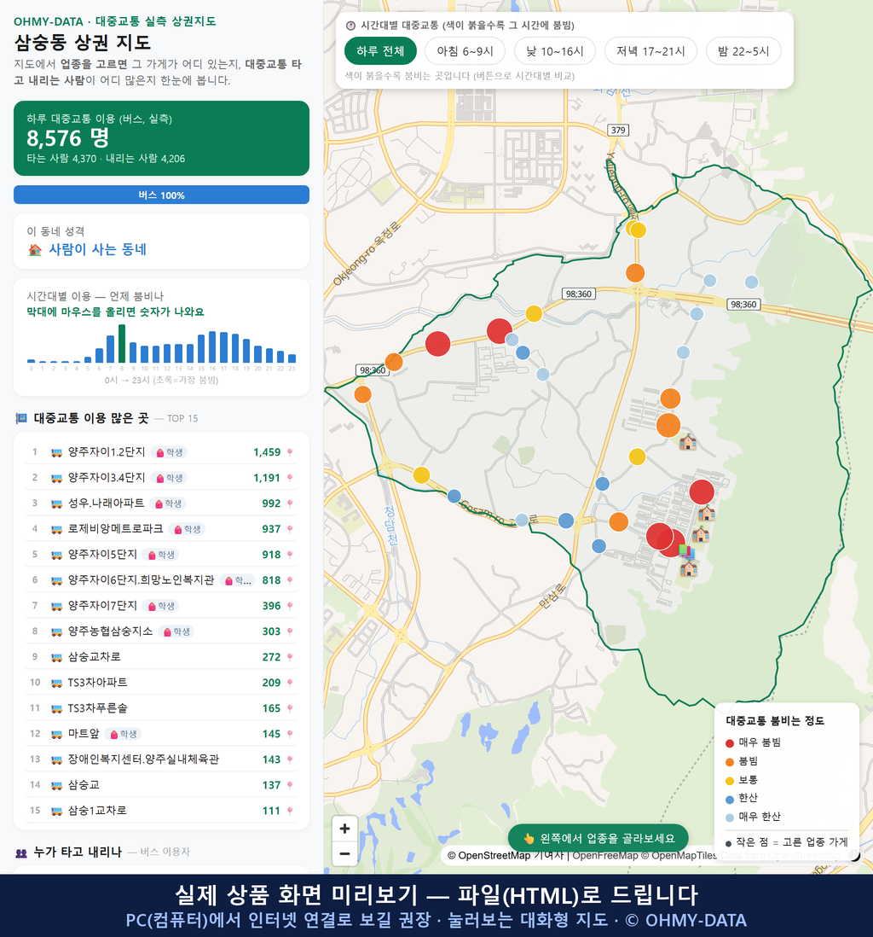Click the bus icon beside 양주자이7단지
873x937 pixels.
click(x=57, y=606)
